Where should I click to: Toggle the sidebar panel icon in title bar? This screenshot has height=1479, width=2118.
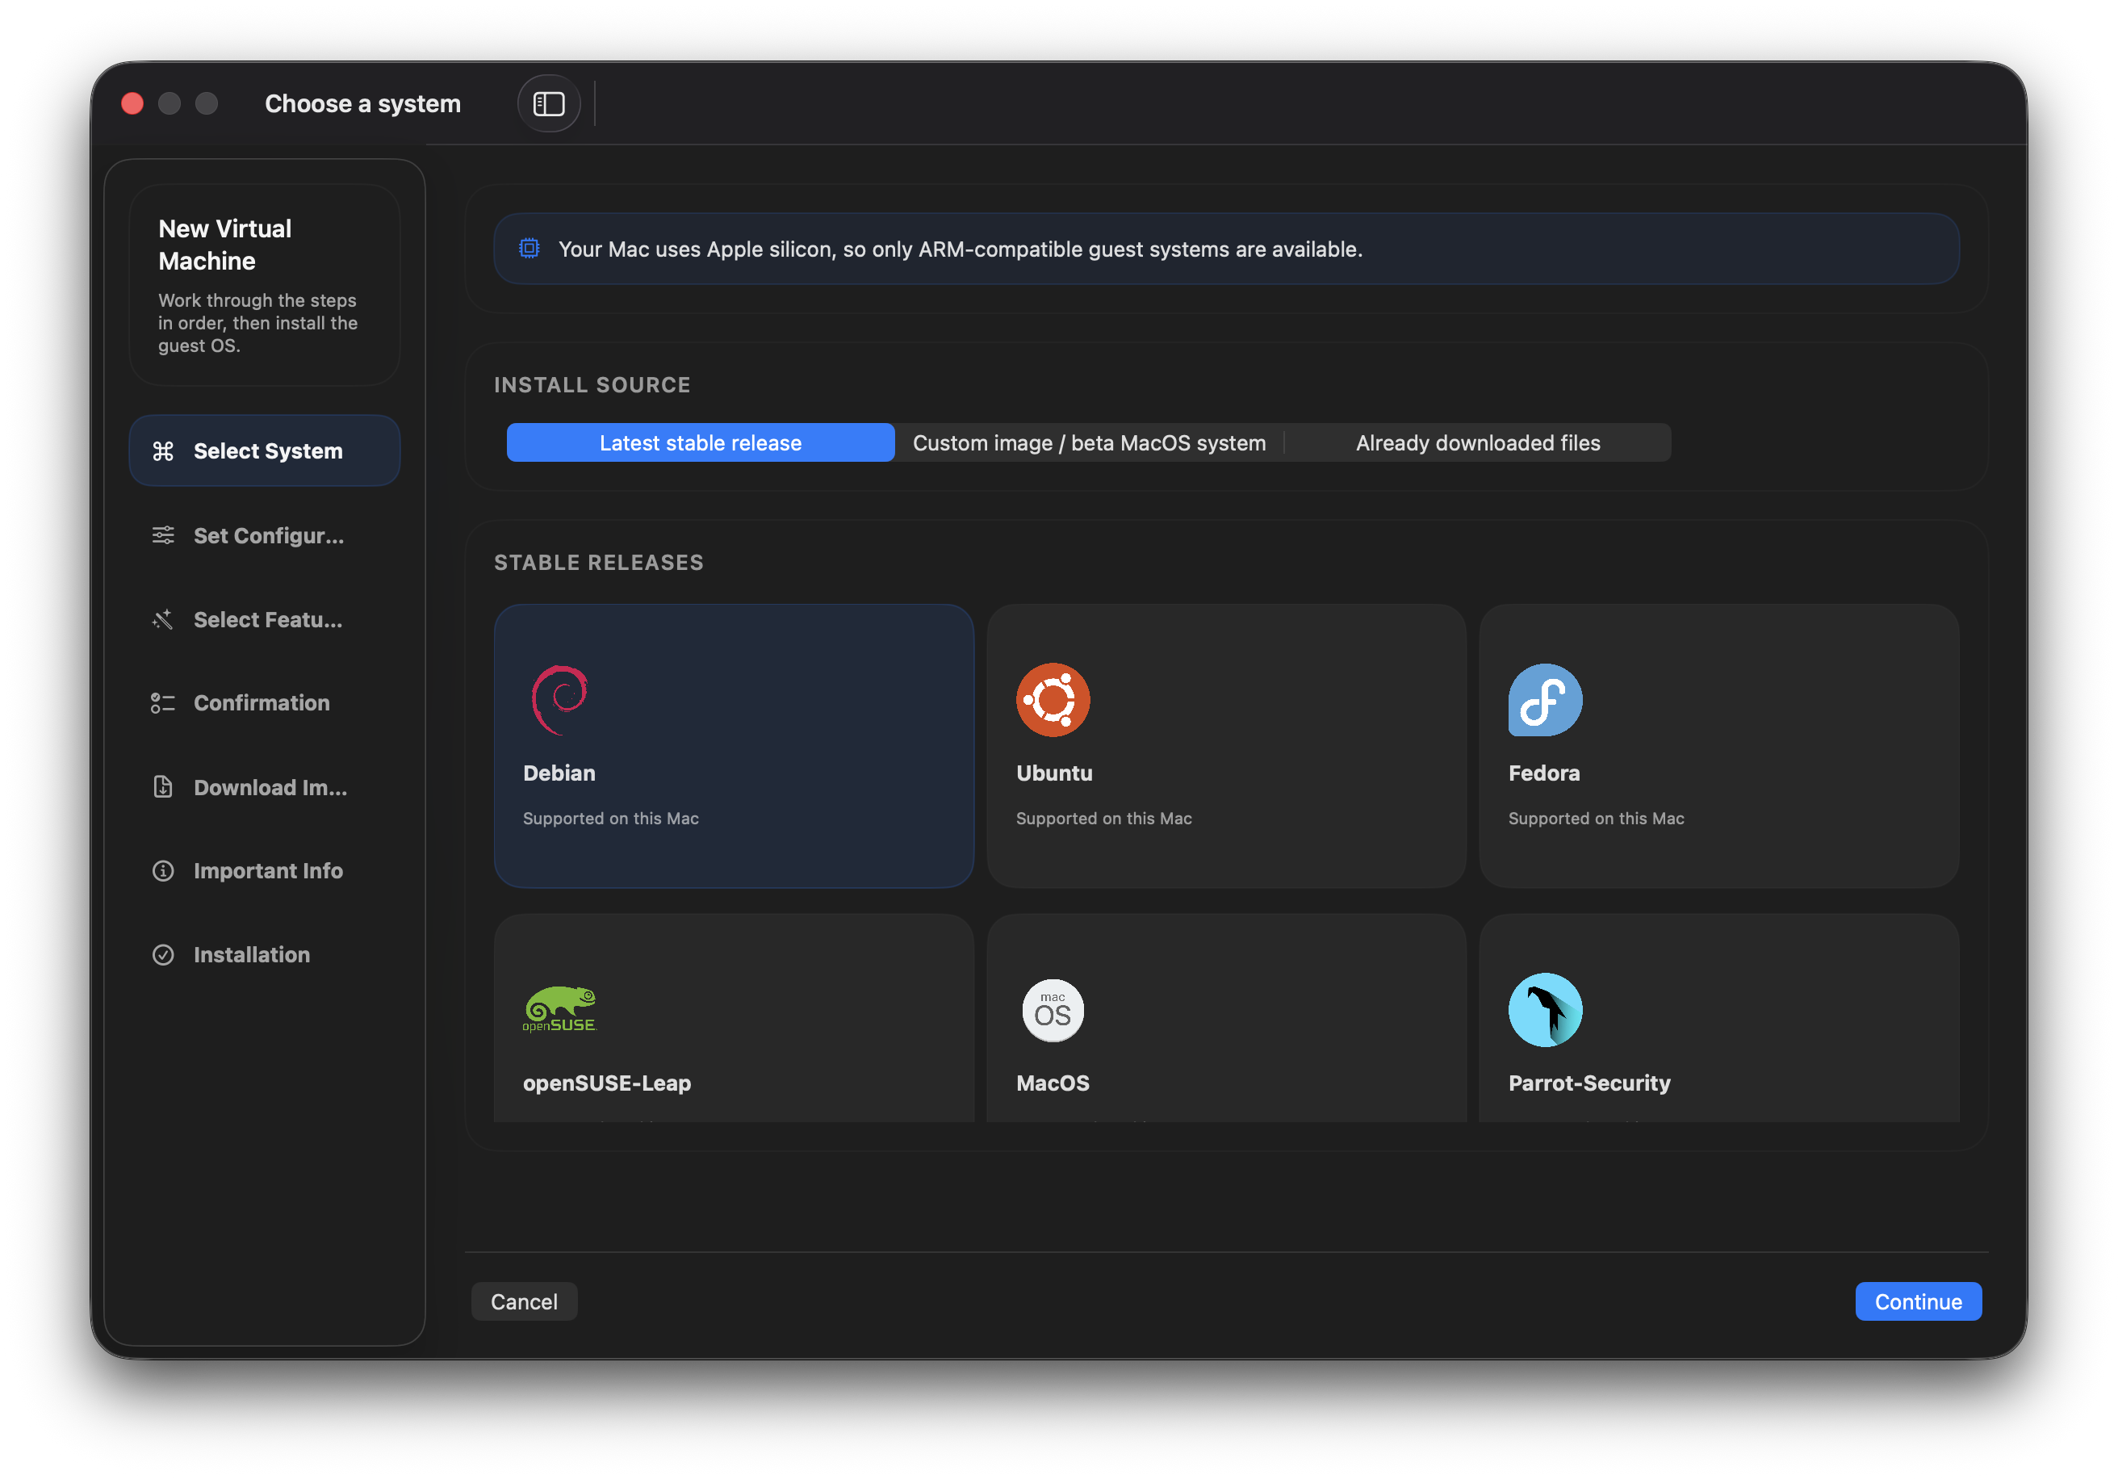click(x=549, y=103)
